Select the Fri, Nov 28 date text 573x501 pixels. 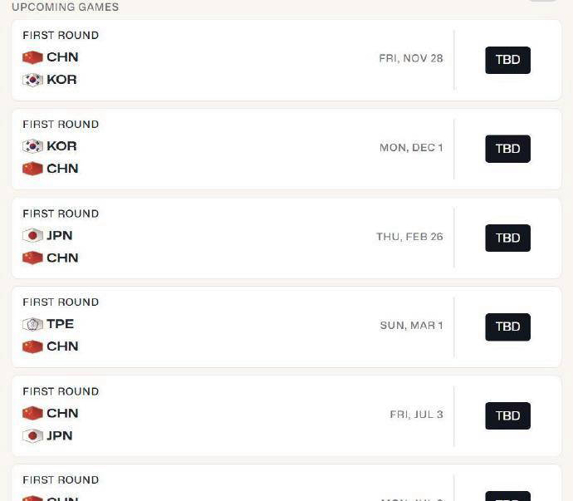(411, 58)
